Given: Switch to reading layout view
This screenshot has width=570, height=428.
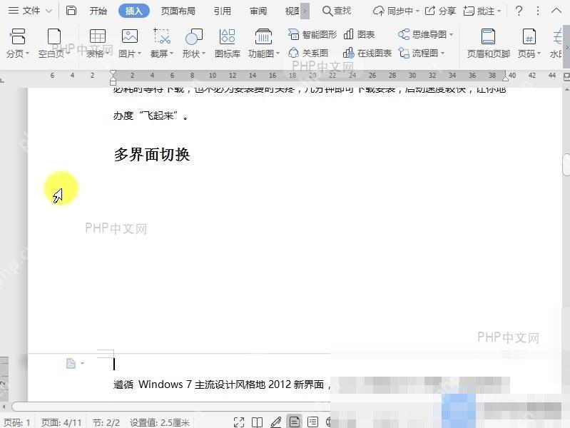Looking at the screenshot, I should 257,422.
